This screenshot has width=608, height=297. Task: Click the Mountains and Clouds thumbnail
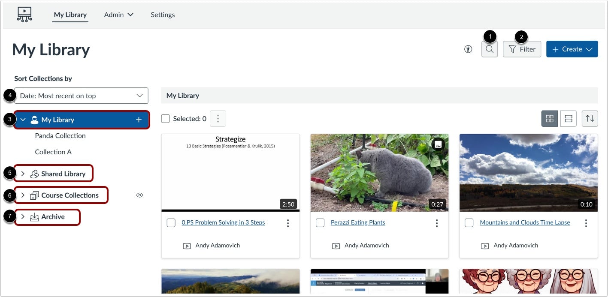(x=528, y=173)
